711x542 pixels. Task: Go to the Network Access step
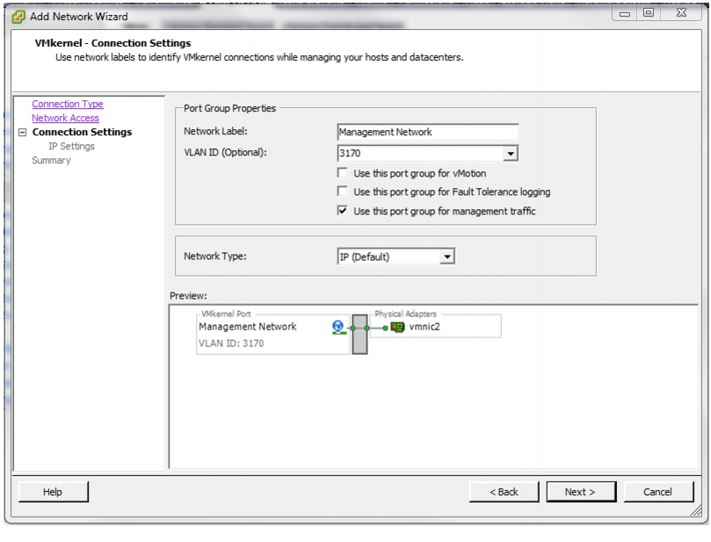coord(65,118)
